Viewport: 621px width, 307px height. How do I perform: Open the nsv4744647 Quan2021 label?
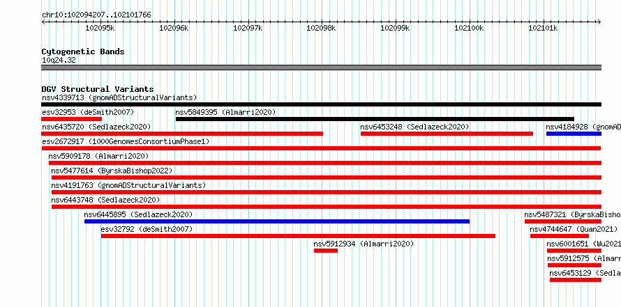(574, 229)
